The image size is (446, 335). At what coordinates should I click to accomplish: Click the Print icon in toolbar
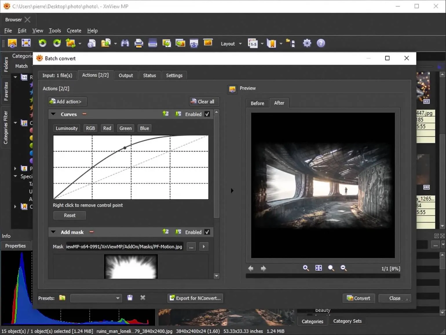pyautogui.click(x=139, y=43)
